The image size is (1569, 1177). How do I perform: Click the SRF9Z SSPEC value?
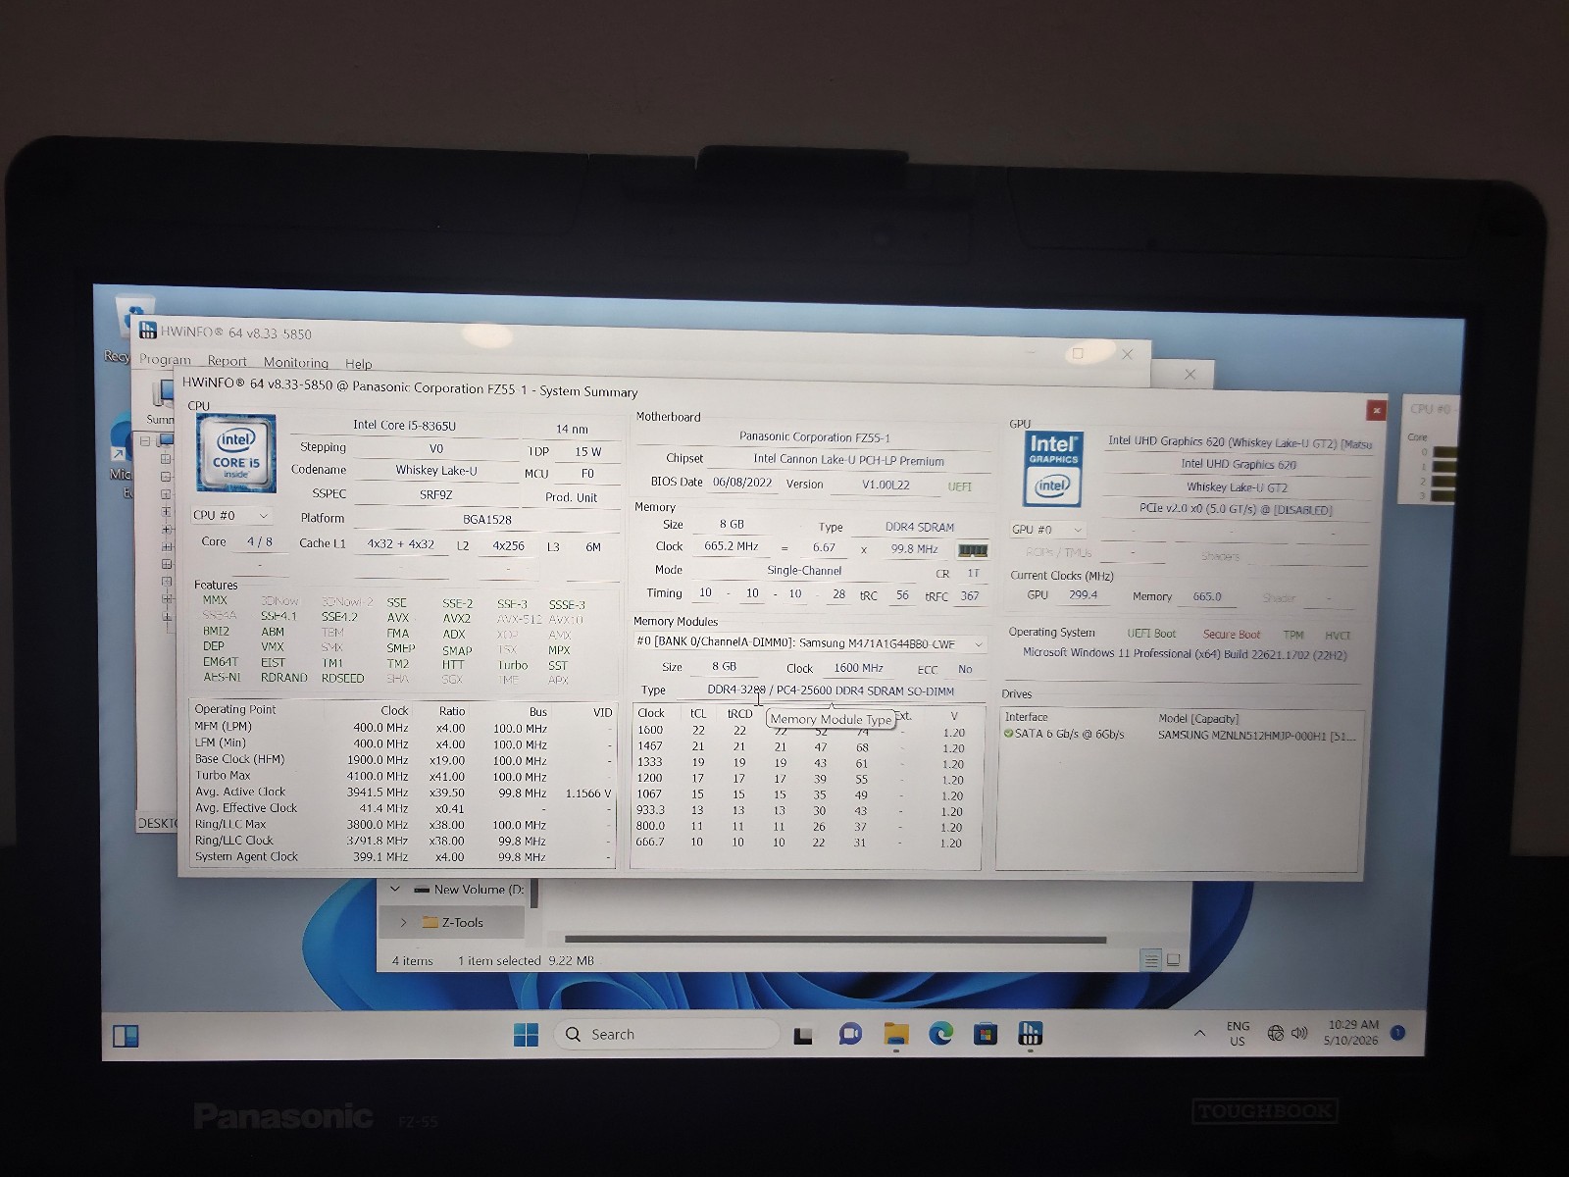pos(436,494)
